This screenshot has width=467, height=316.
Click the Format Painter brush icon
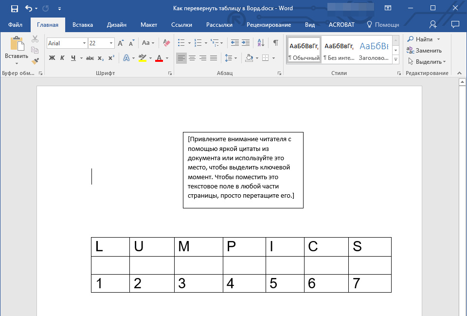pyautogui.click(x=35, y=61)
